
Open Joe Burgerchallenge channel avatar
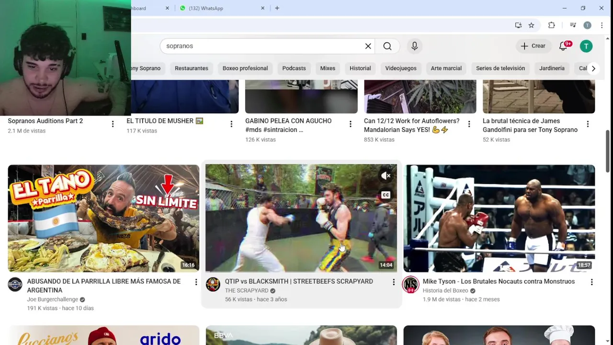click(15, 285)
